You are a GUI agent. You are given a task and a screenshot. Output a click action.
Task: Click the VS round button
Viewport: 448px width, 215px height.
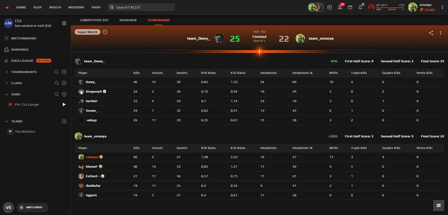(8, 208)
